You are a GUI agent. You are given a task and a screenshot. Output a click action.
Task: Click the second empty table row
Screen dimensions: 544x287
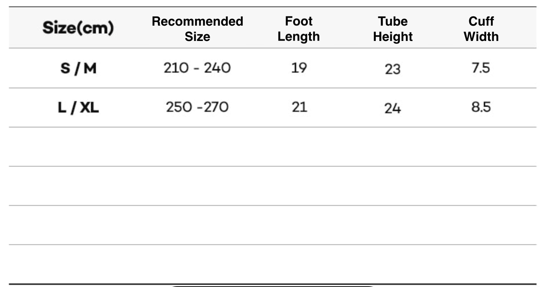(272, 186)
